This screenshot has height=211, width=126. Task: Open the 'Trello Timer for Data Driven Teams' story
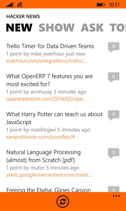click(x=50, y=46)
